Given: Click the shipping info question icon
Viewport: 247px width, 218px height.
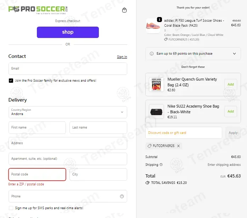Looking at the screenshot, I should 161,165.
